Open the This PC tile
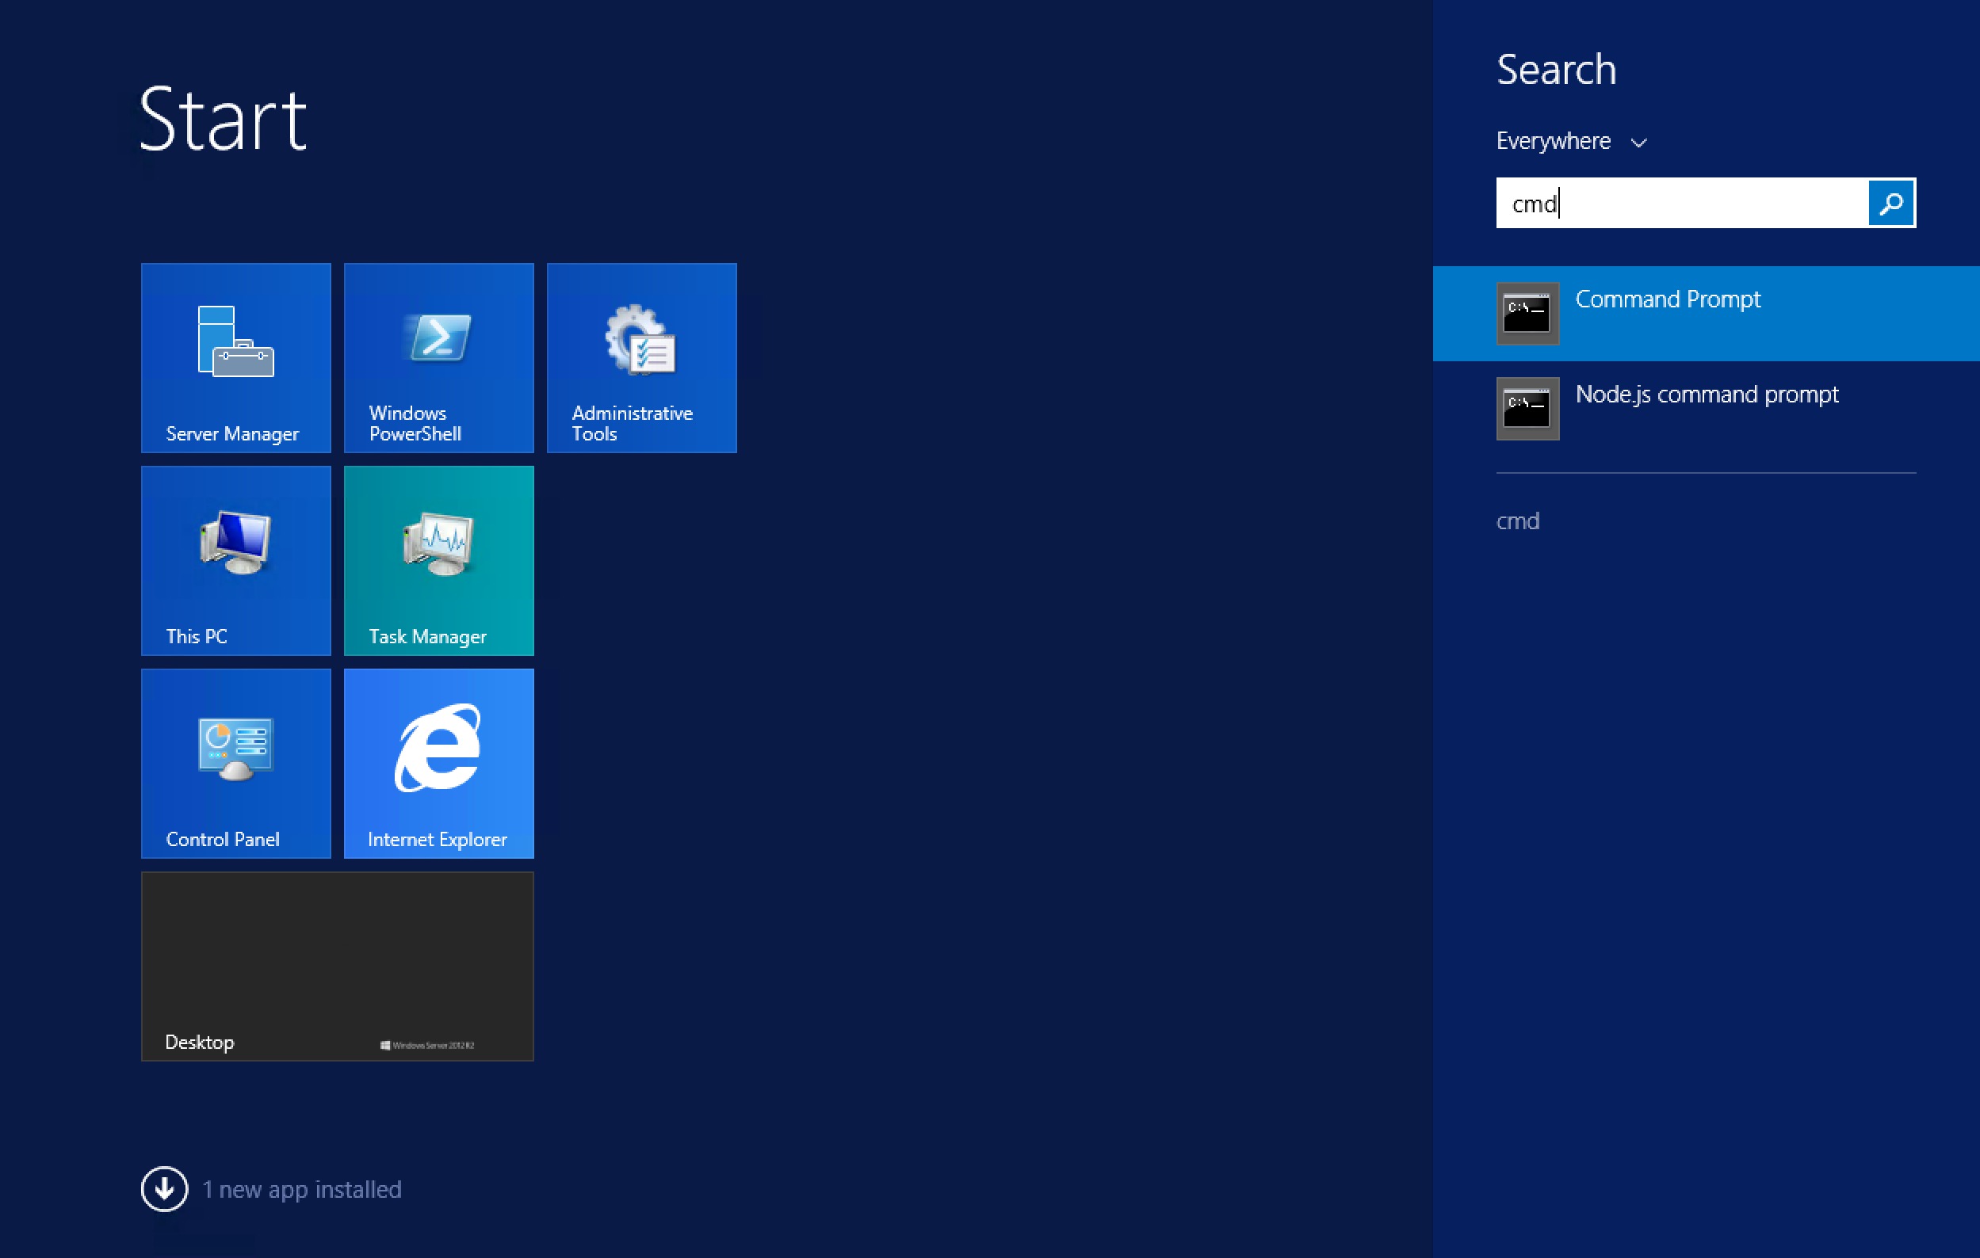 click(x=236, y=560)
